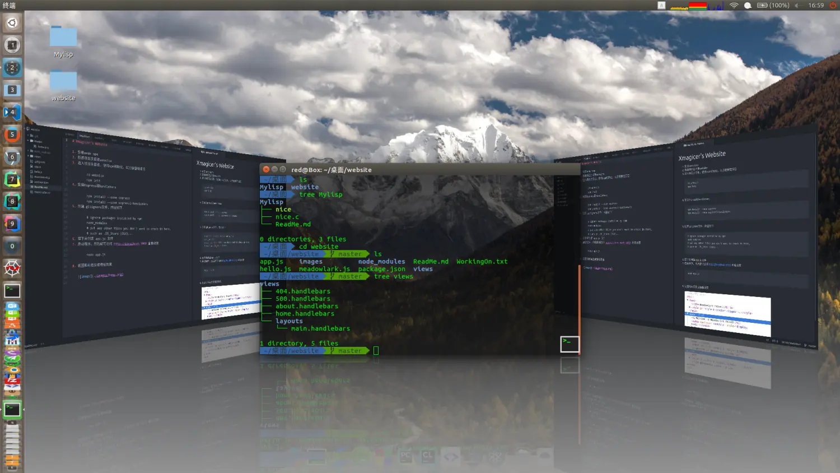The image size is (840, 473).
Task: Open launcher app badged with 7
Action: [12, 179]
